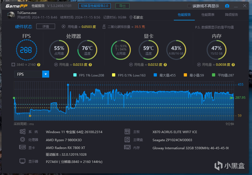Click the orange 59 minimum marker on chart
The image size is (252, 175).
point(30,116)
